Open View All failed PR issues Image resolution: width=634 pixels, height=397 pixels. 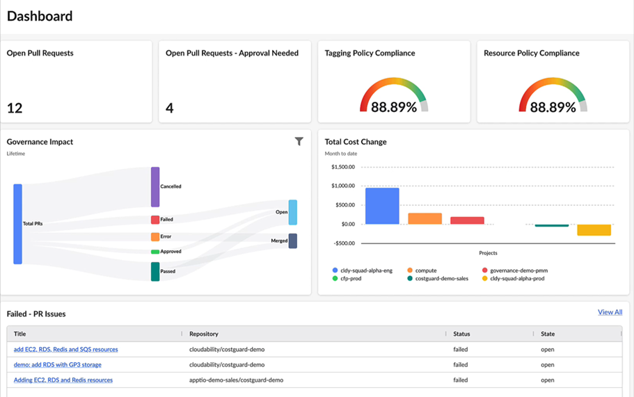[610, 312]
